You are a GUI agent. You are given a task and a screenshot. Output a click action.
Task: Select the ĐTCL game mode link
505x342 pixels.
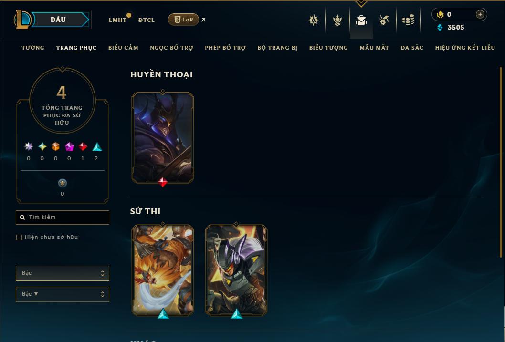pyautogui.click(x=147, y=20)
